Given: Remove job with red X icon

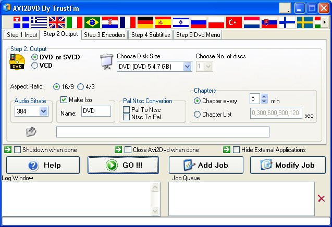Looking at the screenshot, I should pyautogui.click(x=322, y=198).
